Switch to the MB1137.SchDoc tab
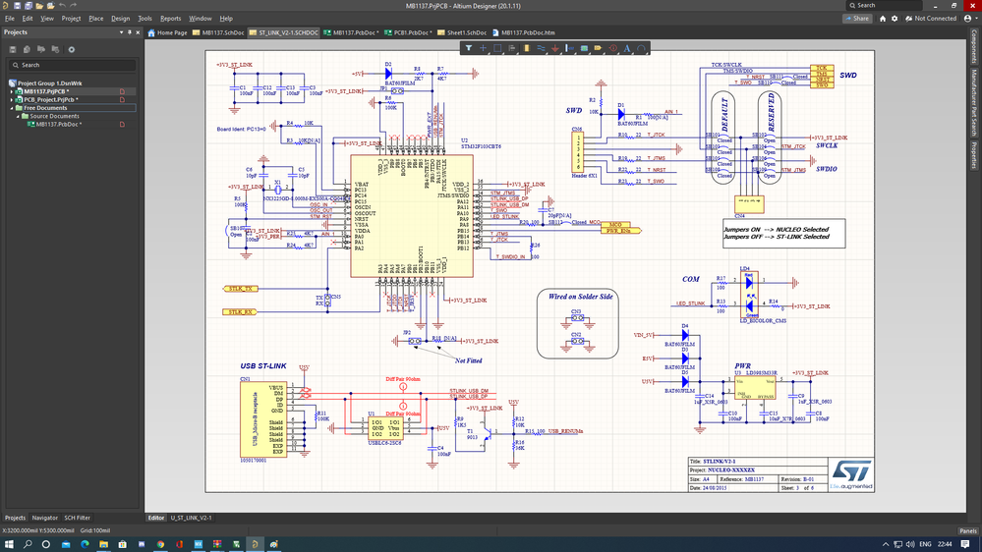This screenshot has width=982, height=552. (x=218, y=32)
